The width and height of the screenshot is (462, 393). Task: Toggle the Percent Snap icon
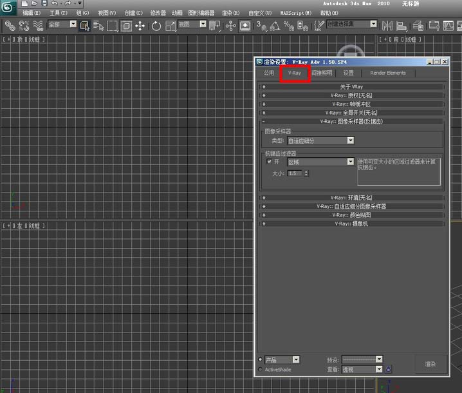(x=289, y=26)
